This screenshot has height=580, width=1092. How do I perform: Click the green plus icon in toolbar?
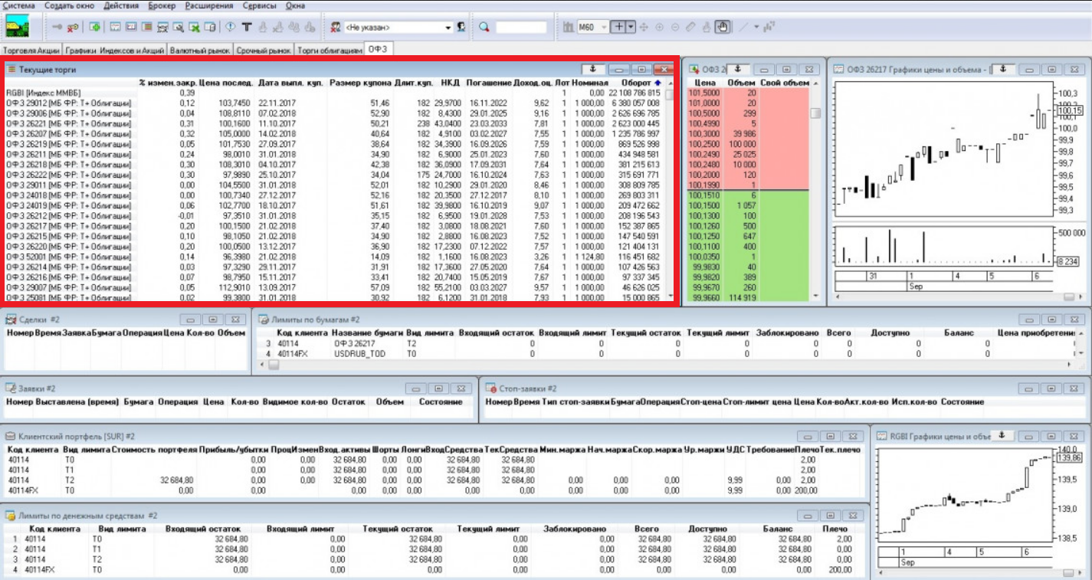(95, 28)
